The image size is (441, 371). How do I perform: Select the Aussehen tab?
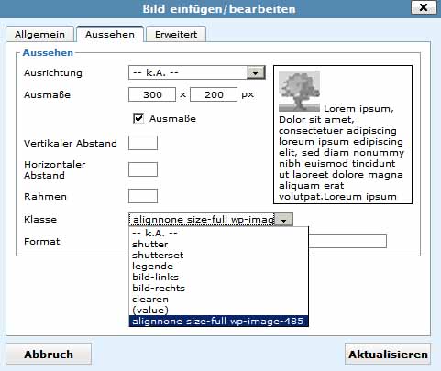tap(110, 34)
